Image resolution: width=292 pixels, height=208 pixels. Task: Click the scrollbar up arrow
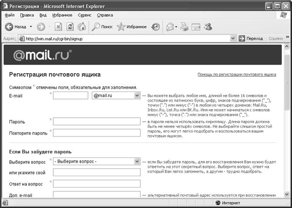pyautogui.click(x=287, y=46)
